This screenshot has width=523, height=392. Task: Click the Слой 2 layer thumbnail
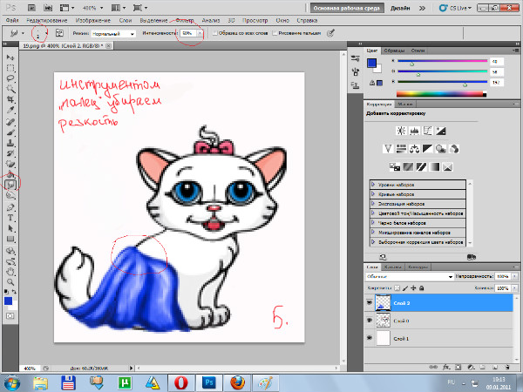383,302
